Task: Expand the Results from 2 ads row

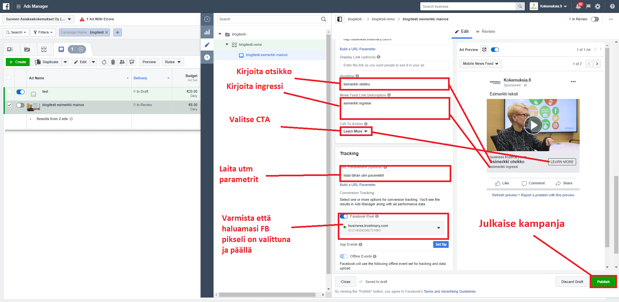Action: coord(31,119)
